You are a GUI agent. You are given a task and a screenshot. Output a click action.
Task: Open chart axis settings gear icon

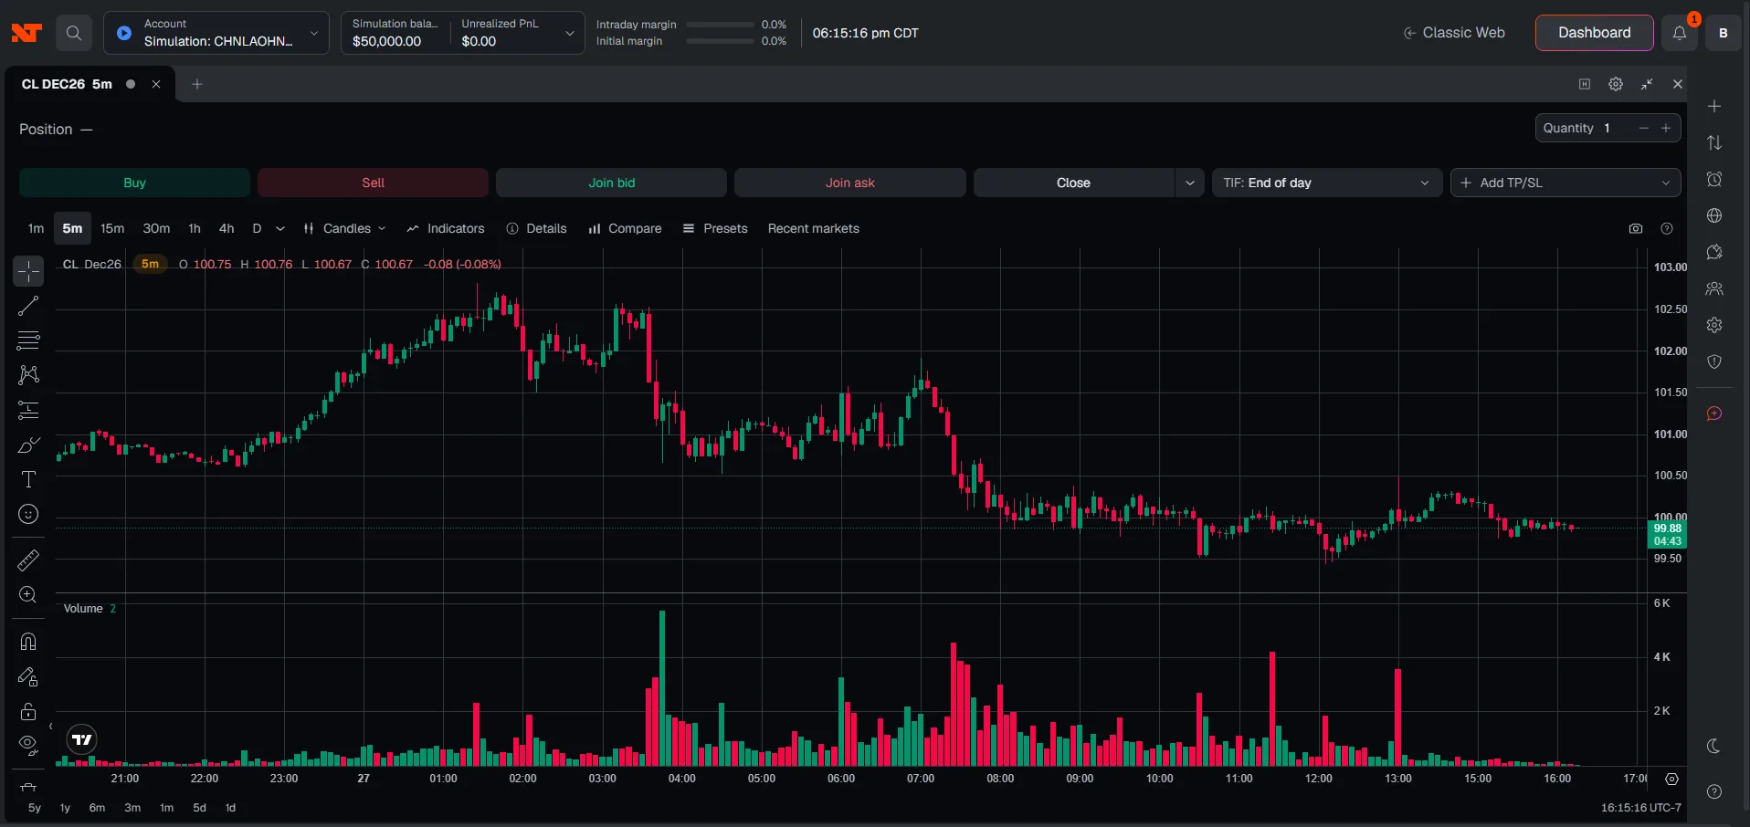1671,779
